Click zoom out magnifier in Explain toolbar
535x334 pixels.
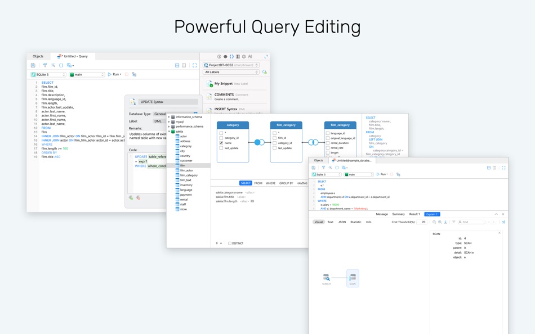pyautogui.click(x=434, y=222)
